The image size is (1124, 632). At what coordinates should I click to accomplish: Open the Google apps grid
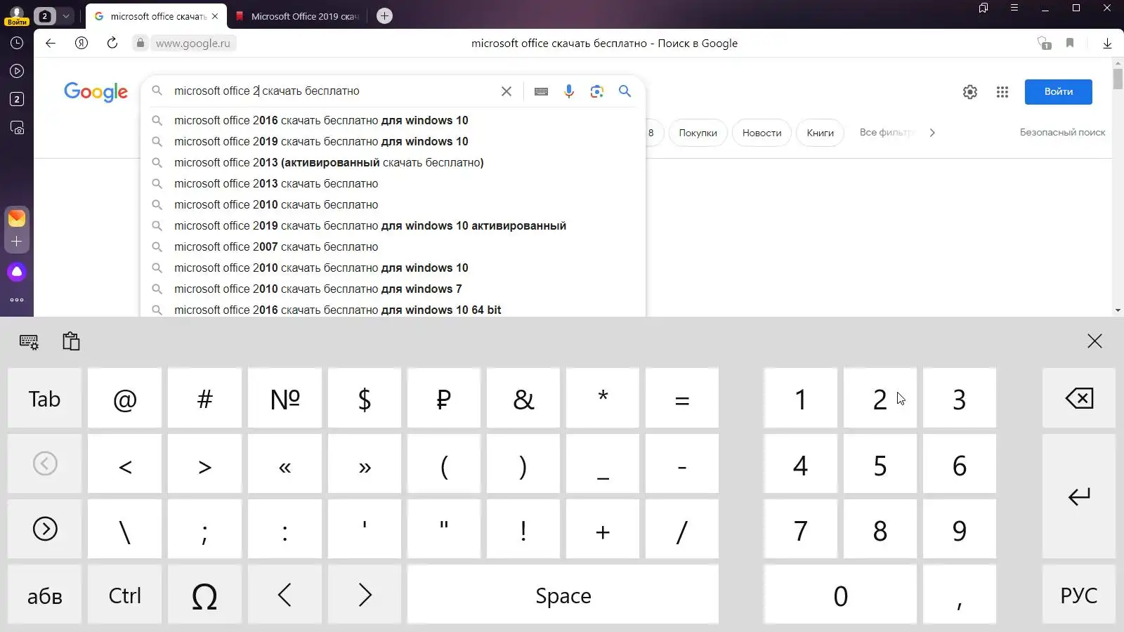pos(1002,92)
